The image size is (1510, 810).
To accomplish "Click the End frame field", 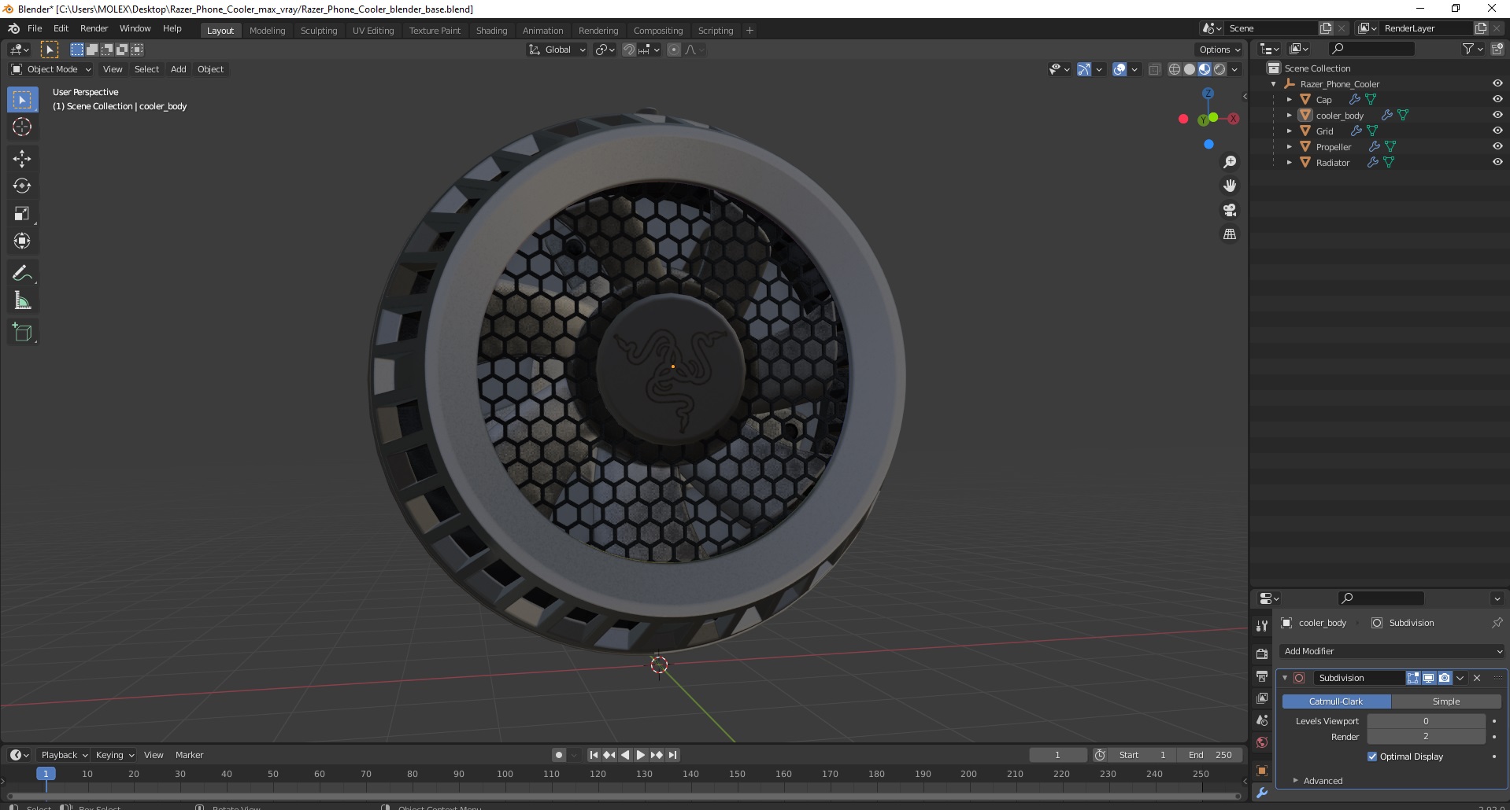I will pyautogui.click(x=1211, y=755).
